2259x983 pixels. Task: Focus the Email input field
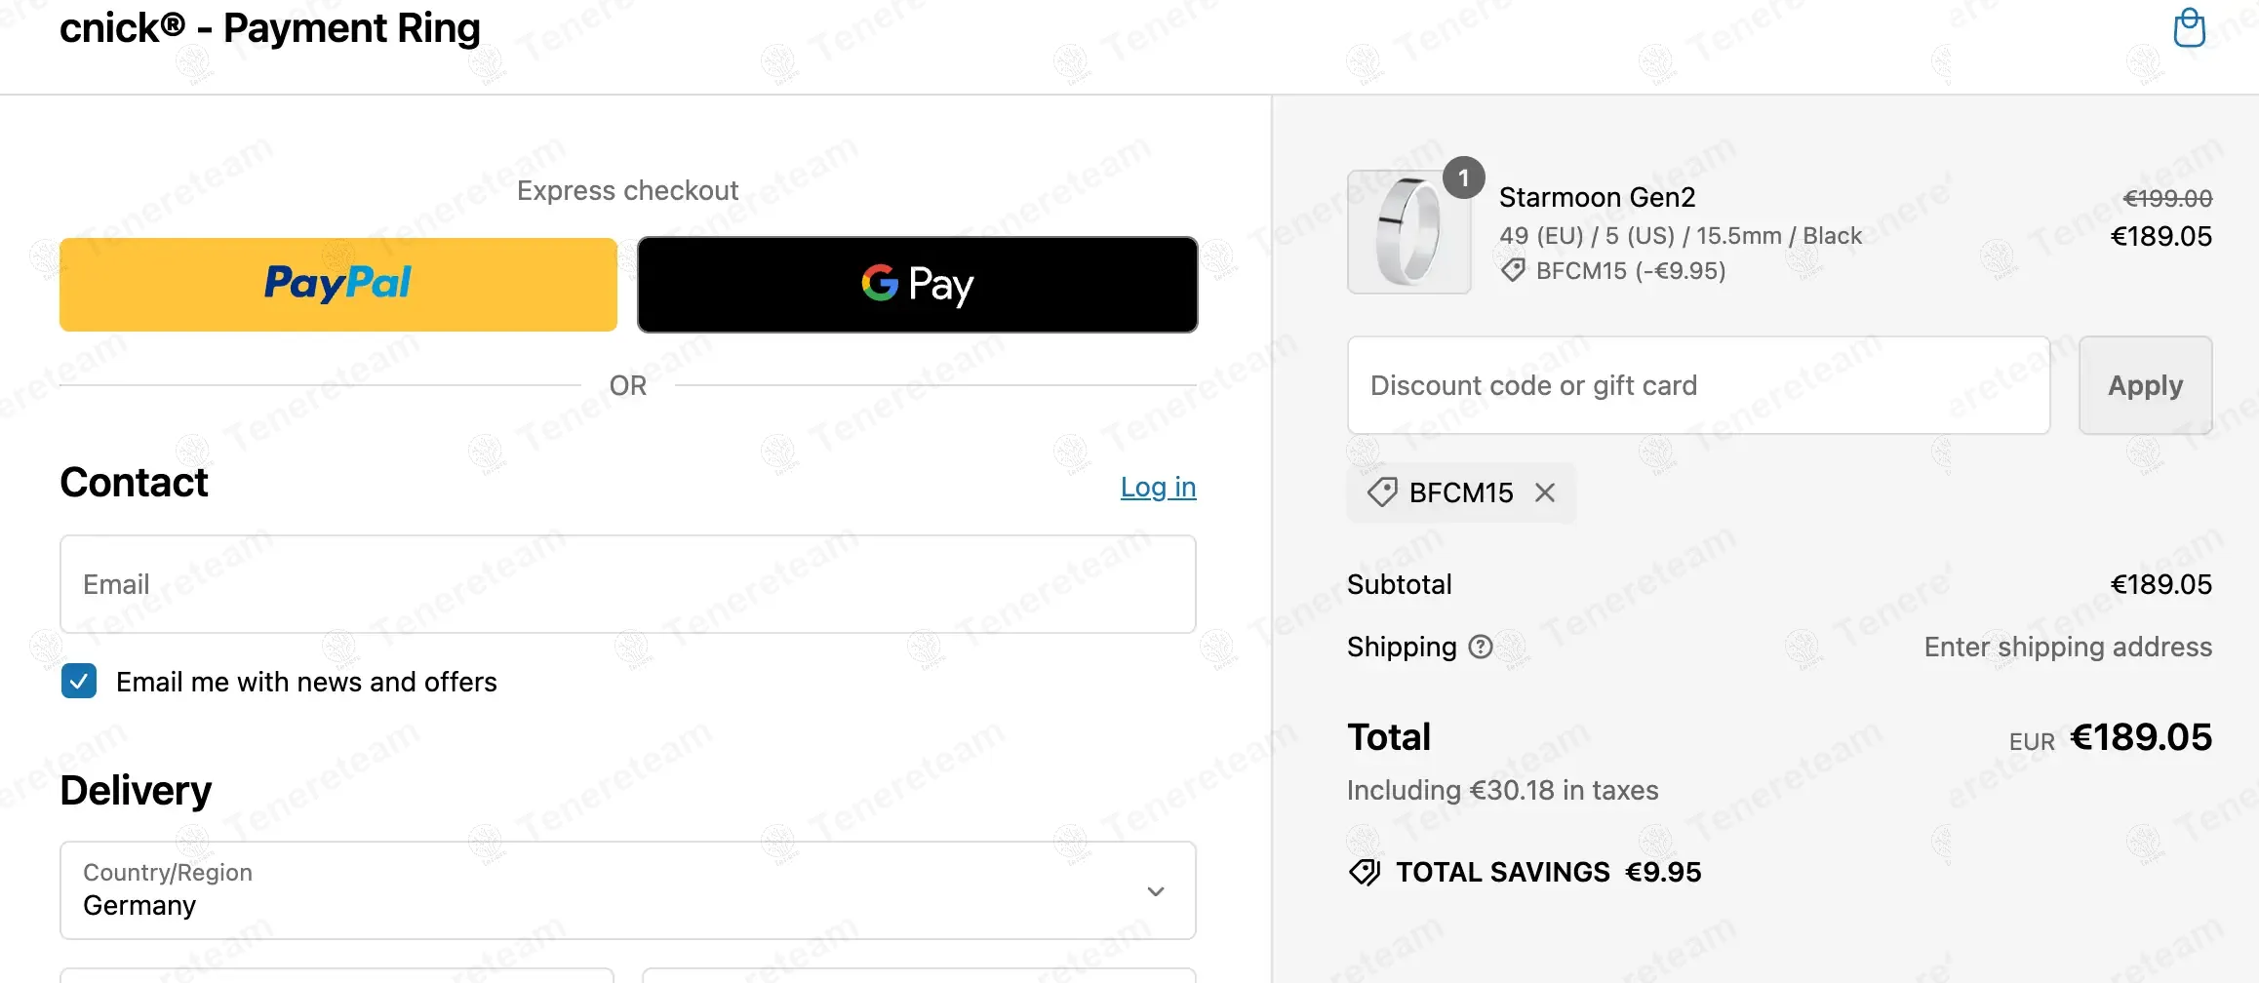[x=627, y=584]
